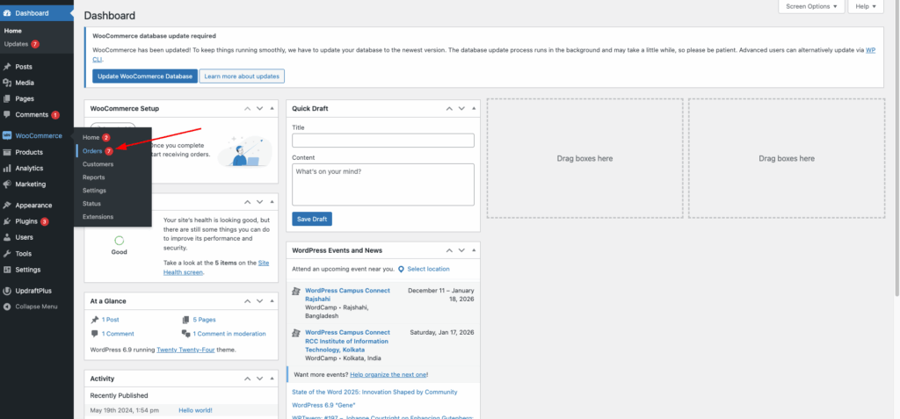Toggle the WooCommerce Setup panel

272,108
